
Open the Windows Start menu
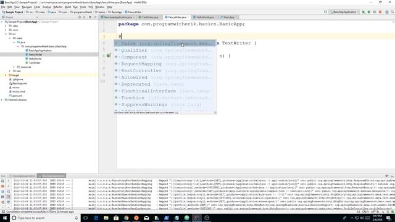click(x=5, y=218)
